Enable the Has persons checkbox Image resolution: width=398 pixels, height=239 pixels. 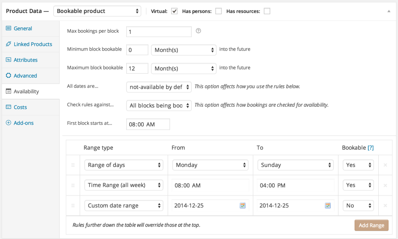[219, 11]
